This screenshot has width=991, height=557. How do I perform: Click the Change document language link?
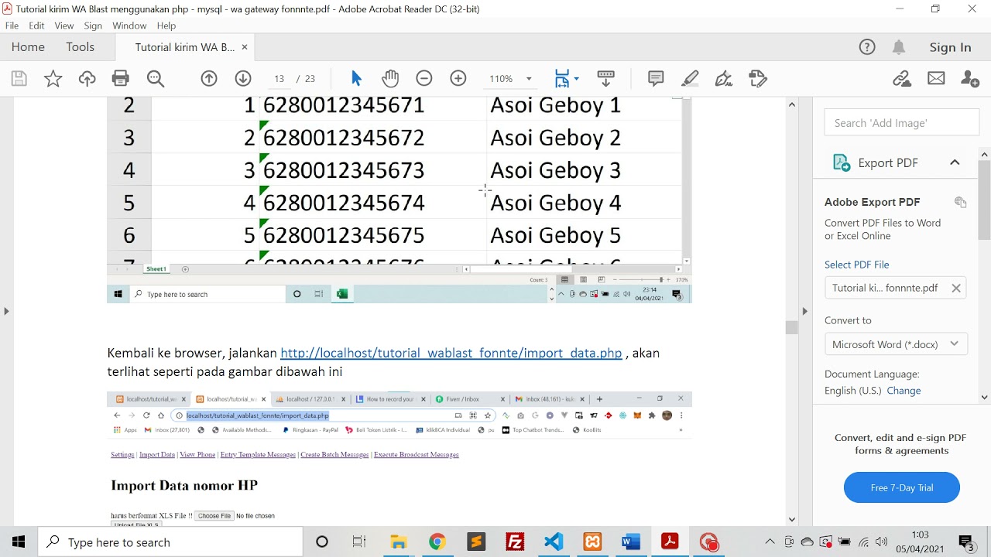point(904,391)
